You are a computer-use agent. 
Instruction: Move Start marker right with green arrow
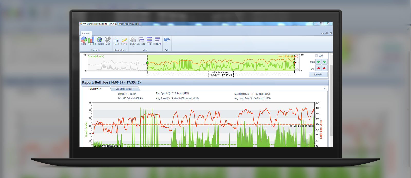pos(324,62)
